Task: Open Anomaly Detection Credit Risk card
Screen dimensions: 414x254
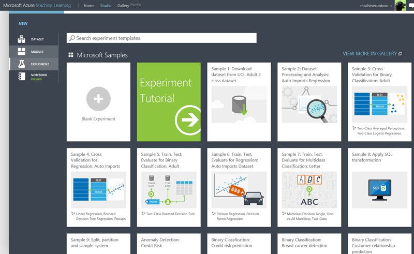Action: pyautogui.click(x=169, y=244)
